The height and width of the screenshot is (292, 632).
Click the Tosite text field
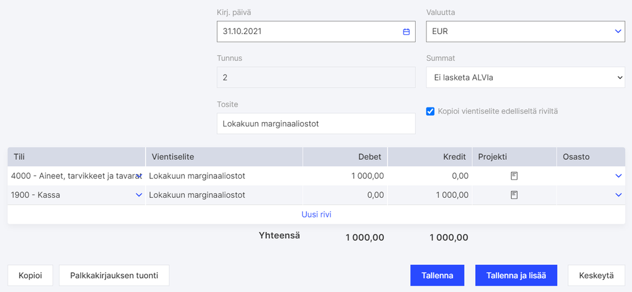coord(316,124)
